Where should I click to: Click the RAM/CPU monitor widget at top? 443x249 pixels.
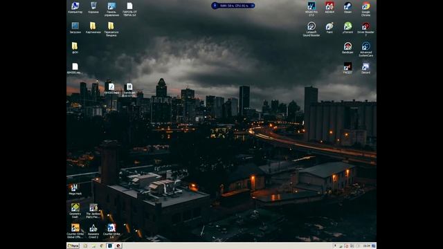tap(233, 6)
